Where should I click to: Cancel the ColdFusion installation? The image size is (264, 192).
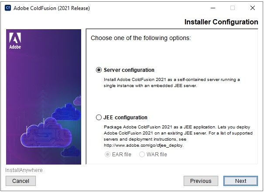21,181
